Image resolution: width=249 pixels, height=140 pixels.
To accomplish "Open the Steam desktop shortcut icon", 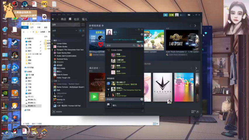I will point(15,44).
